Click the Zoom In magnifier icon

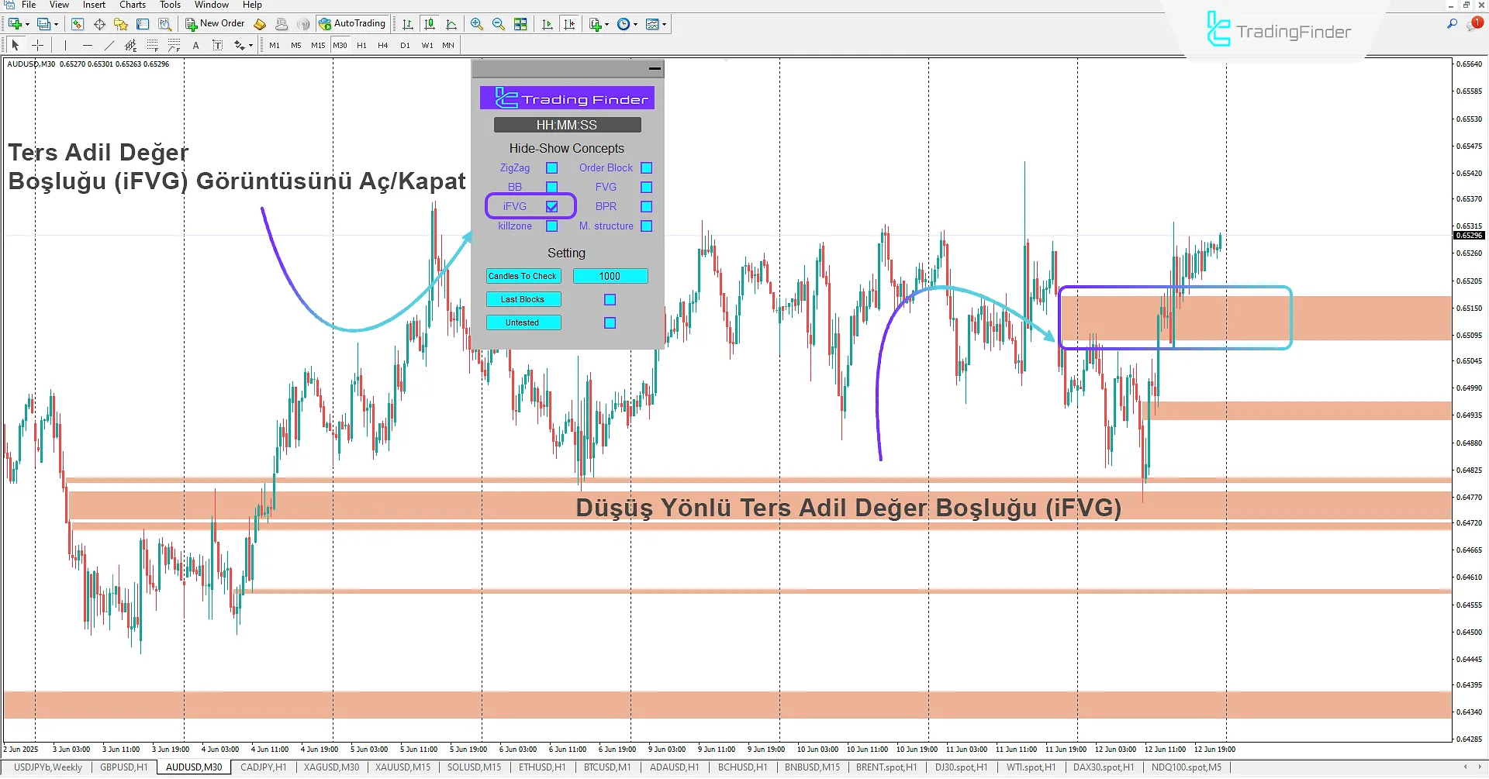click(476, 25)
